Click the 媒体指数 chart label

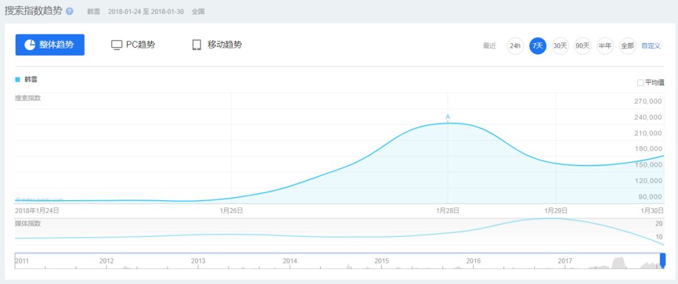(x=28, y=223)
